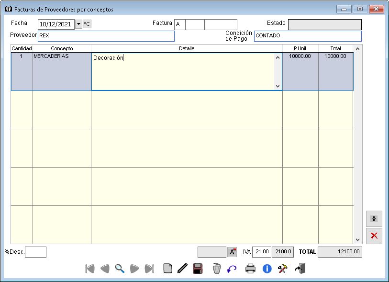Select the edit pencil tool

(182, 269)
